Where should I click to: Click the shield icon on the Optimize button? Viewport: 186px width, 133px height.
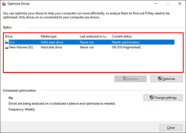tap(160, 79)
